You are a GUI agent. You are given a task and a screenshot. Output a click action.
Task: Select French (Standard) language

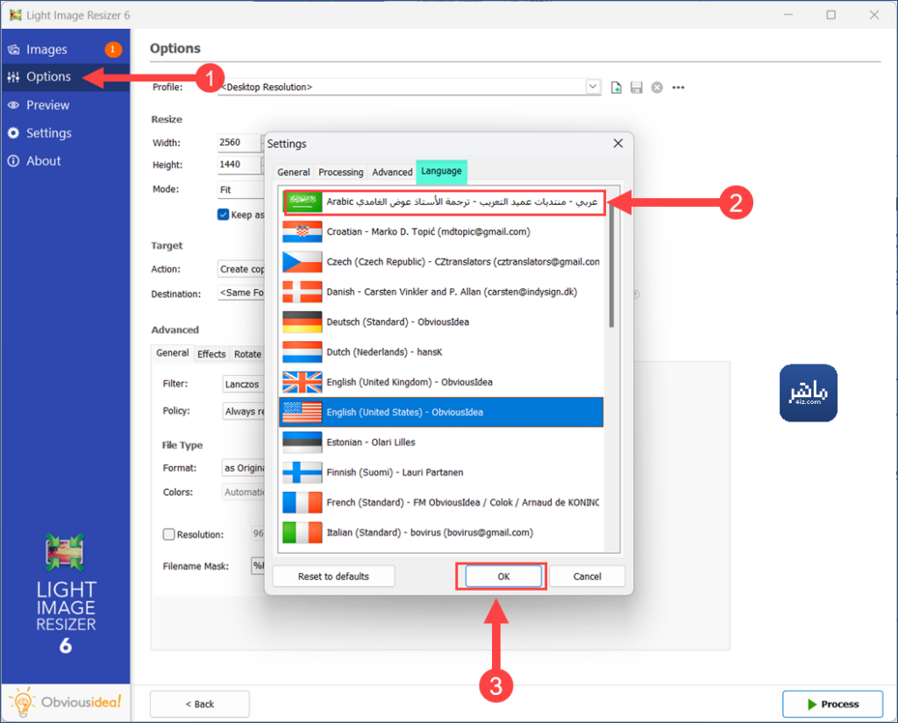[442, 502]
